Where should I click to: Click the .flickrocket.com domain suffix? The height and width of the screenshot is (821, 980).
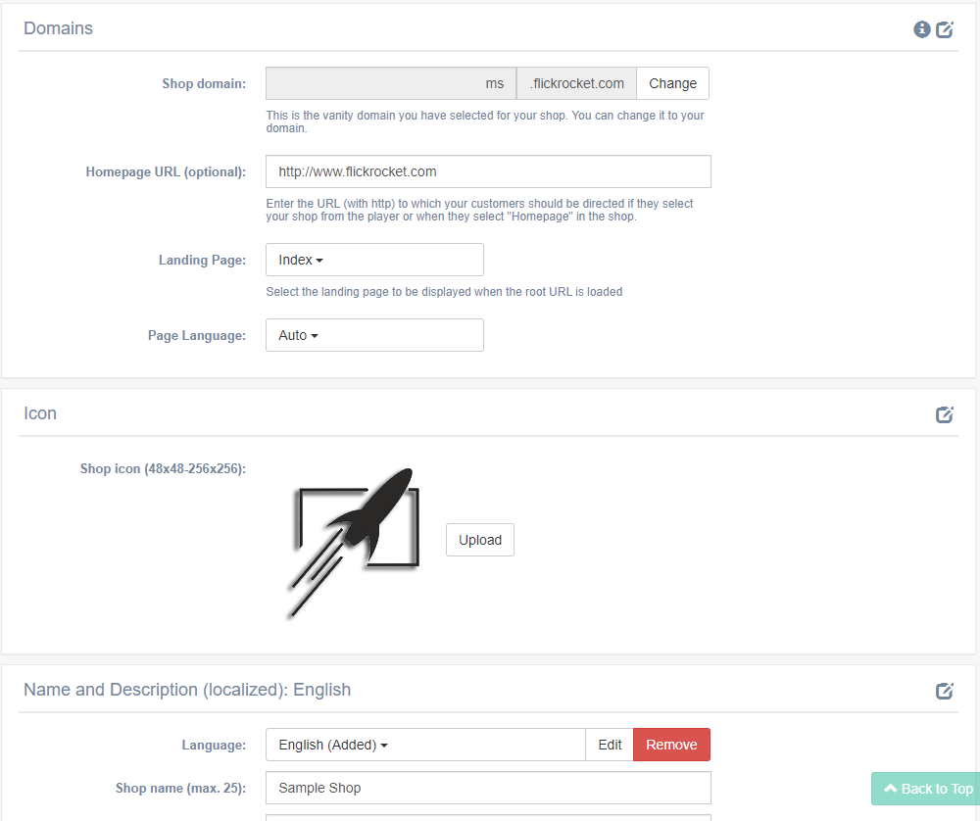(576, 83)
